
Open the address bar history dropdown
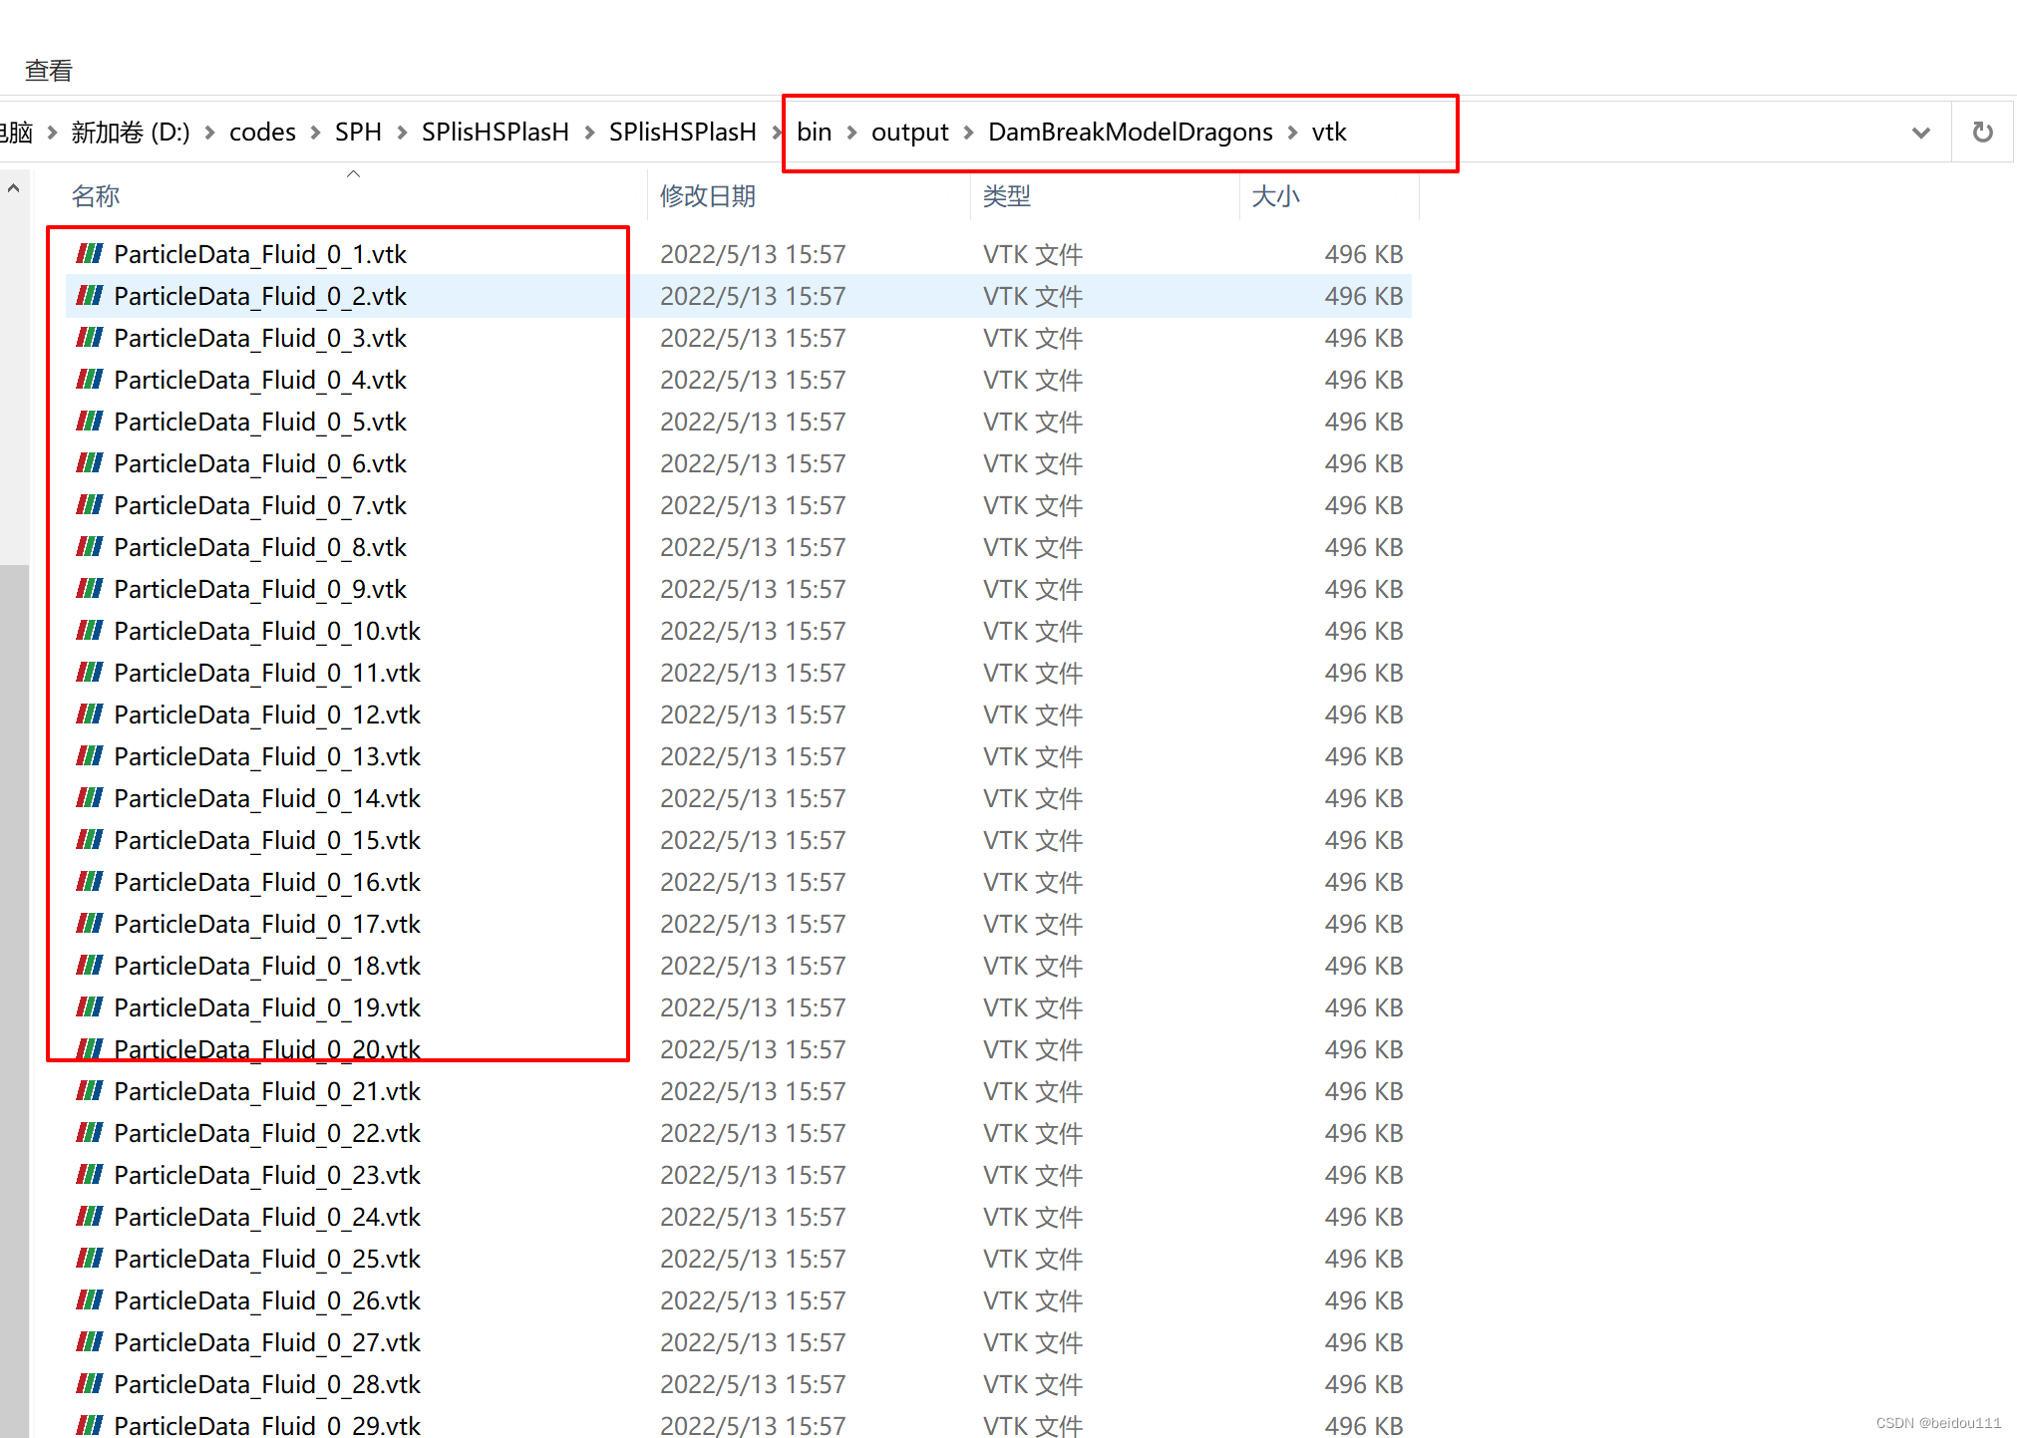pyautogui.click(x=1920, y=133)
